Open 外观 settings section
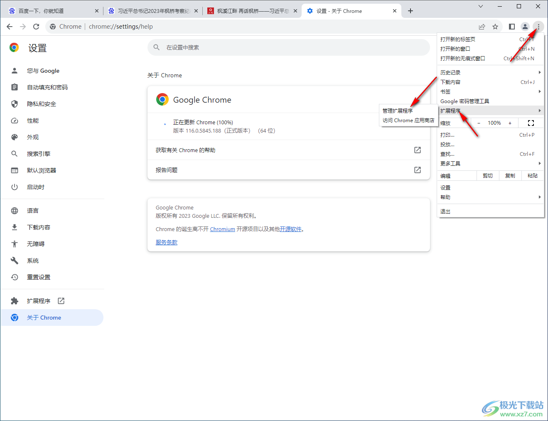This screenshot has width=548, height=421. point(52,137)
